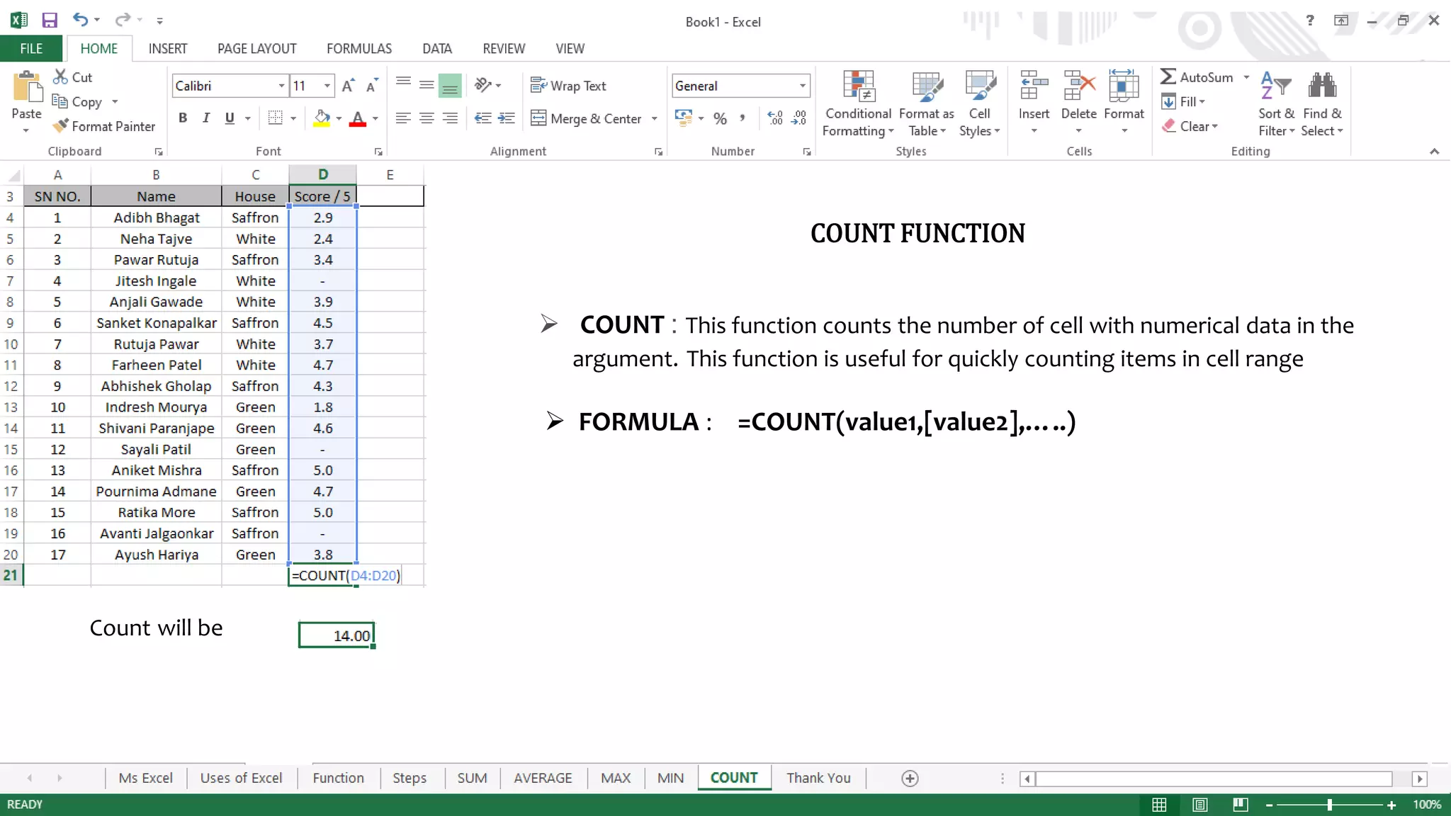The height and width of the screenshot is (816, 1451).
Task: Expand the Borders dropdown arrow
Action: (293, 118)
